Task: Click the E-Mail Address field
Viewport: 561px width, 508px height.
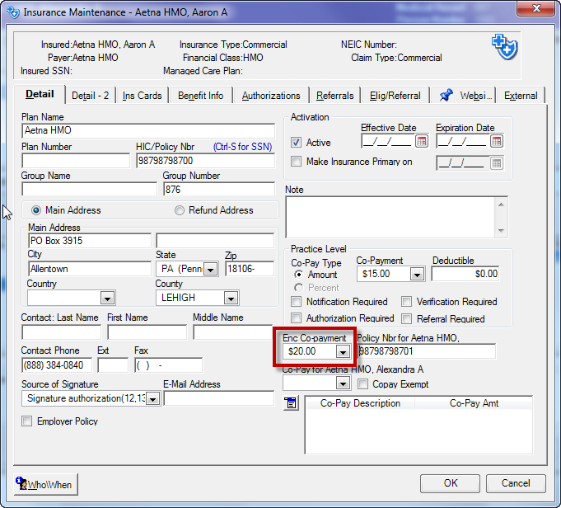Action: pos(219,398)
